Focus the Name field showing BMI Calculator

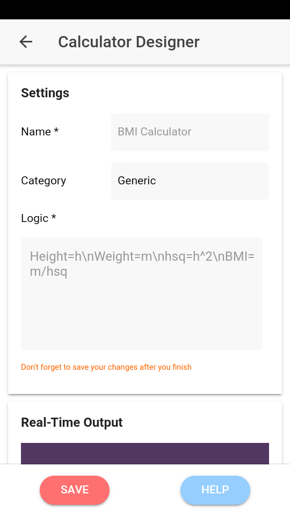[190, 132]
